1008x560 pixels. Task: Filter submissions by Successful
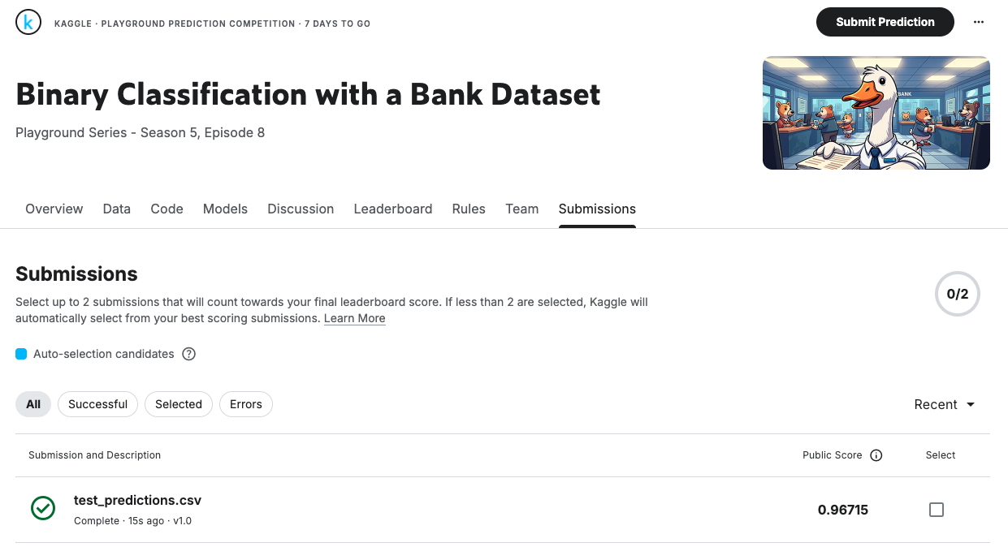pos(97,404)
